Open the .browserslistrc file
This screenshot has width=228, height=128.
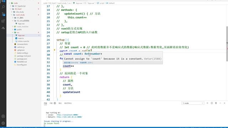click(22, 44)
